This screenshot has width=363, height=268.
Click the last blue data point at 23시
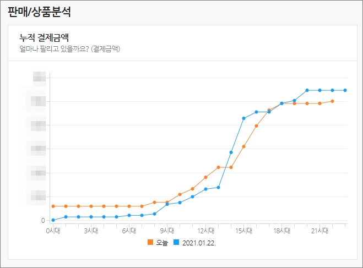coord(345,90)
